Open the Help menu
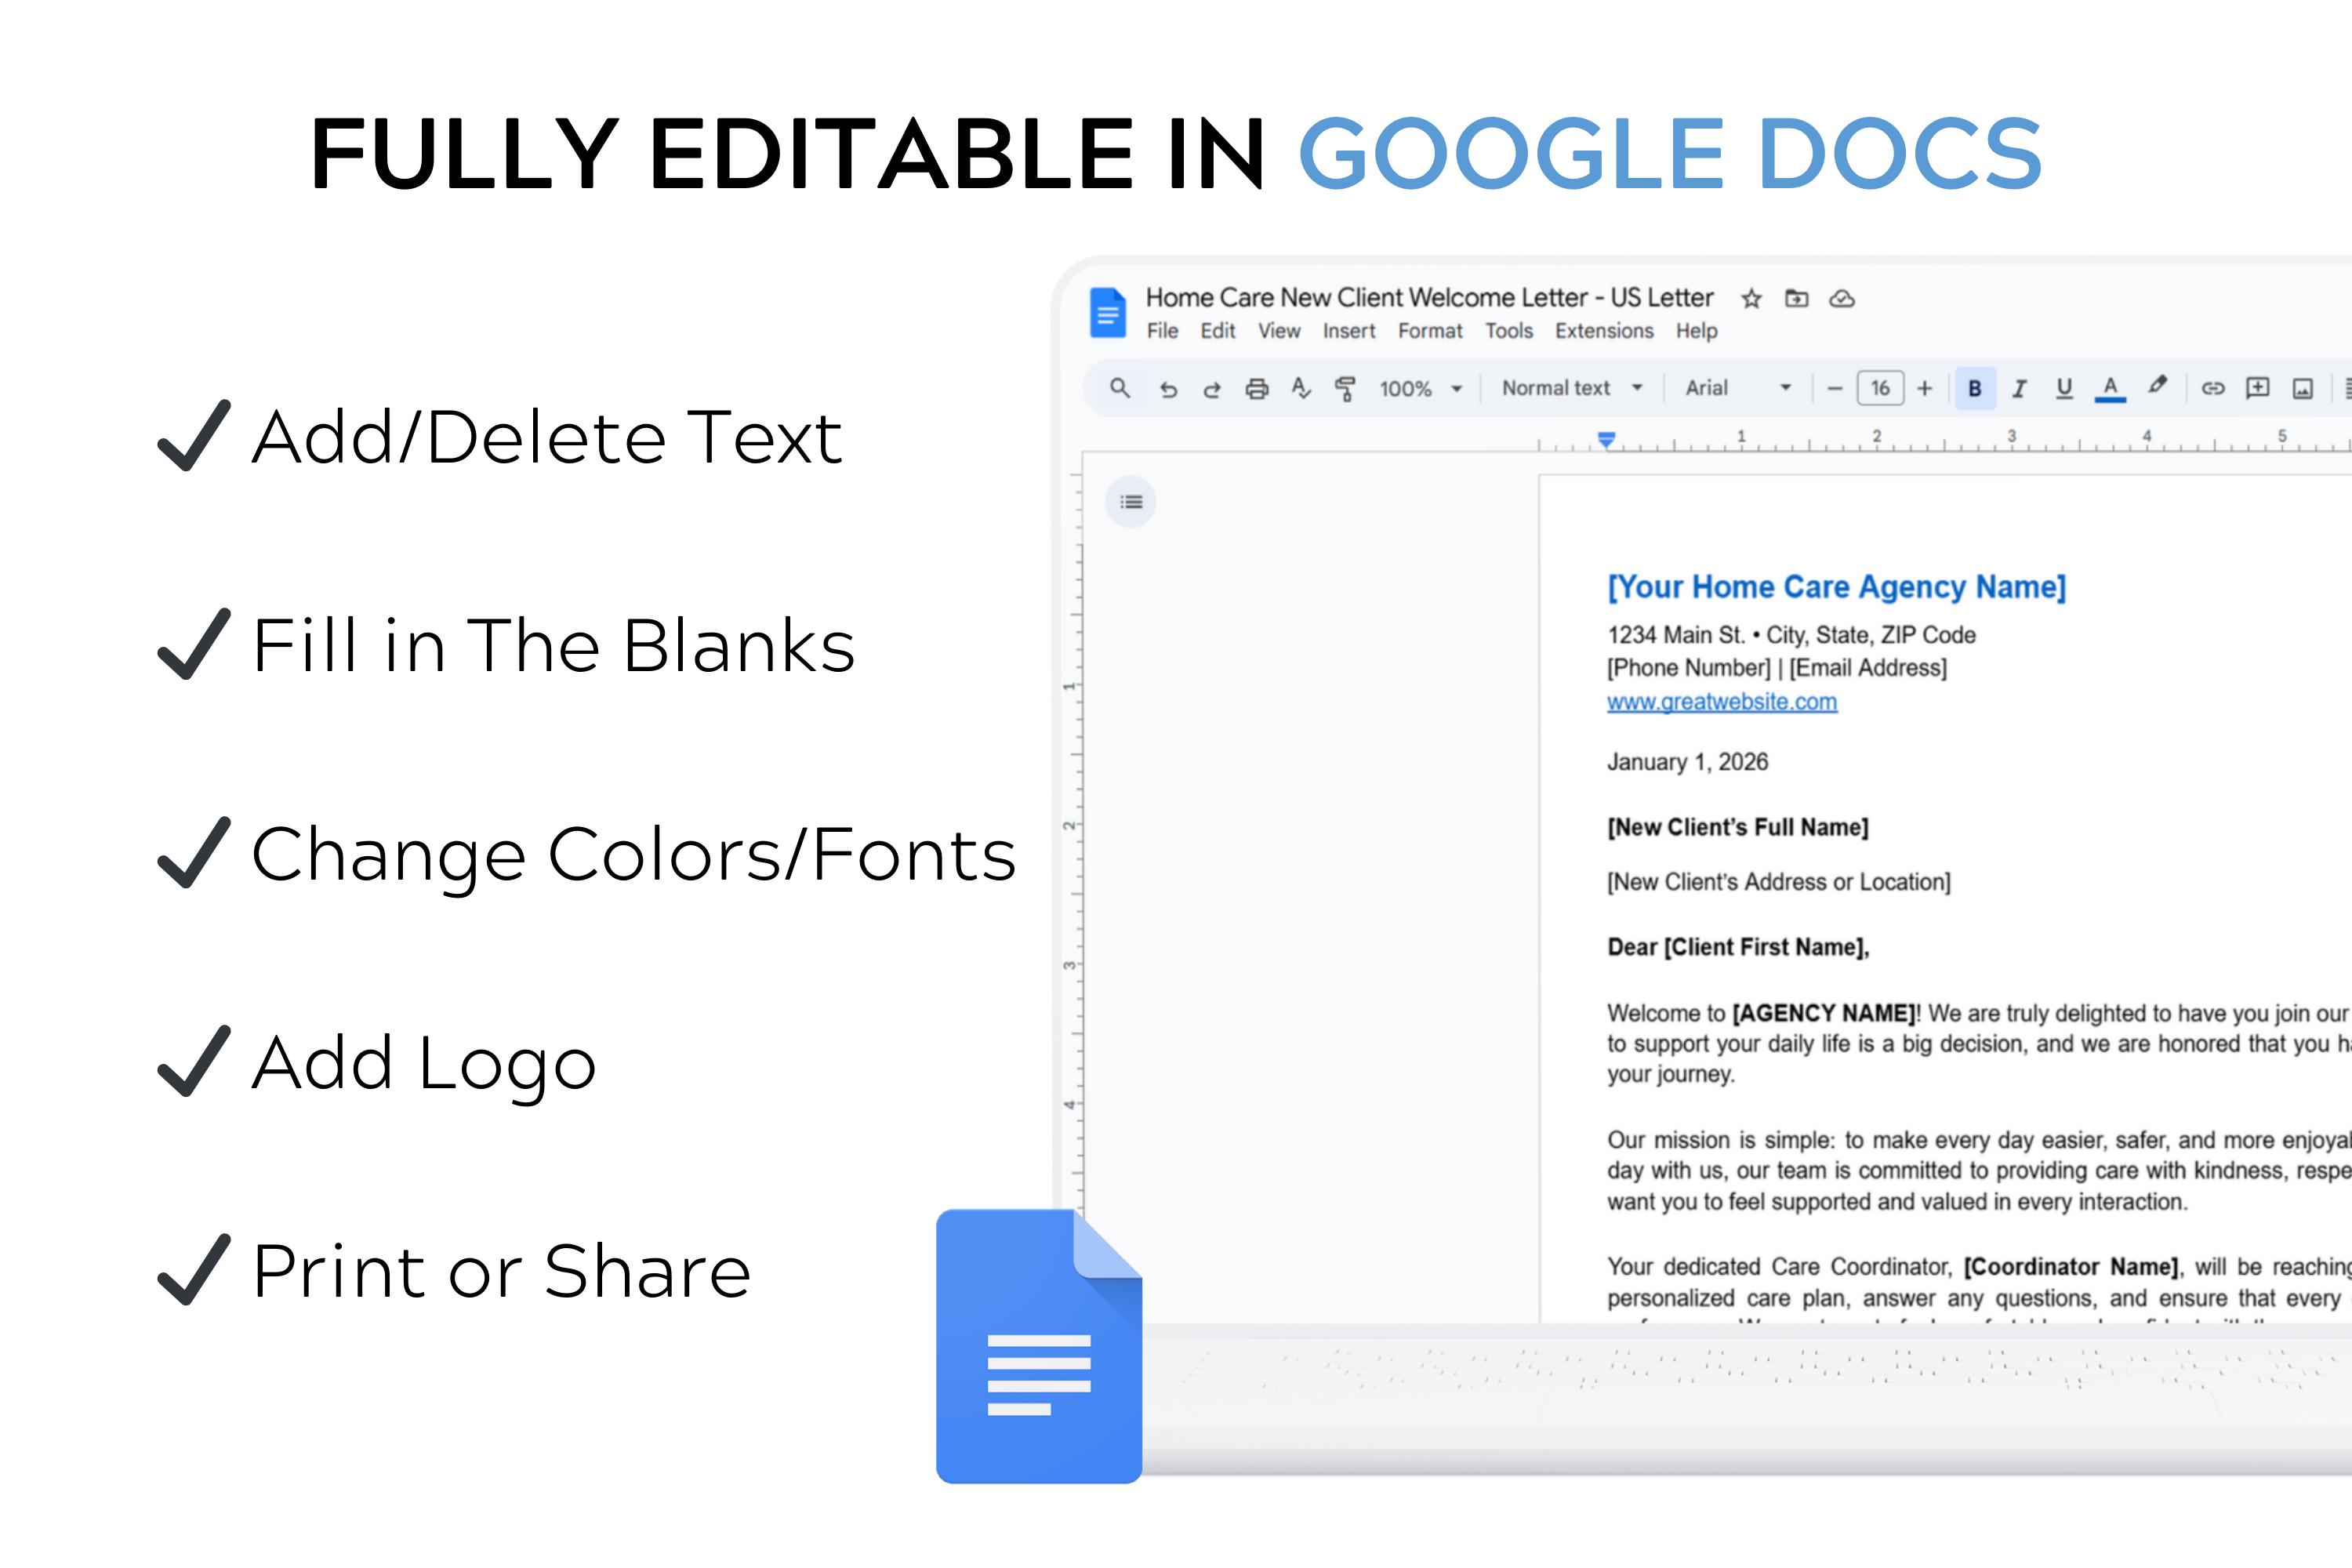The image size is (2352, 1568). pos(1697,331)
